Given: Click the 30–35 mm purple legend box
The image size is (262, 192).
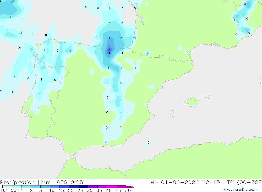Looking at the screenshot, I should 93,187.
